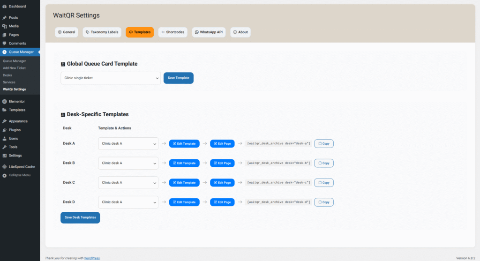
Task: Click the code icon on Shortcodes tab
Action: pyautogui.click(x=163, y=32)
